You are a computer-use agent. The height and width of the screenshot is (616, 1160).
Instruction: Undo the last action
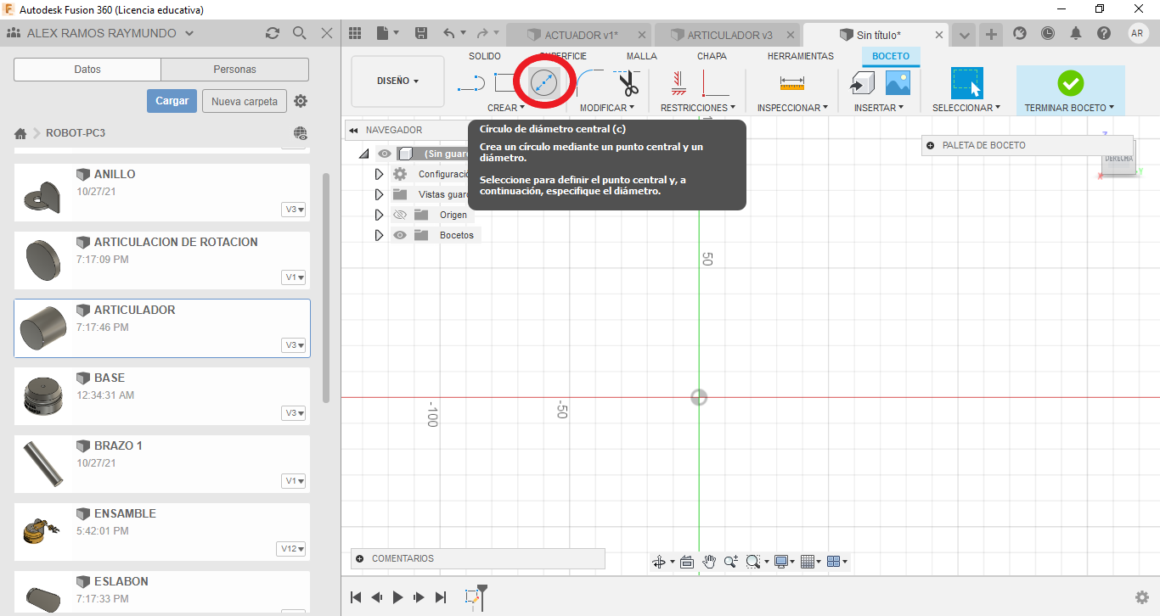point(449,33)
